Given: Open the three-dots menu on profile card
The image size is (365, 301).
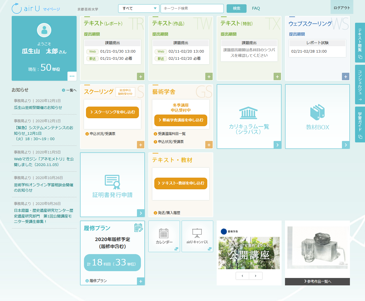Looking at the screenshot, I should [x=72, y=76].
